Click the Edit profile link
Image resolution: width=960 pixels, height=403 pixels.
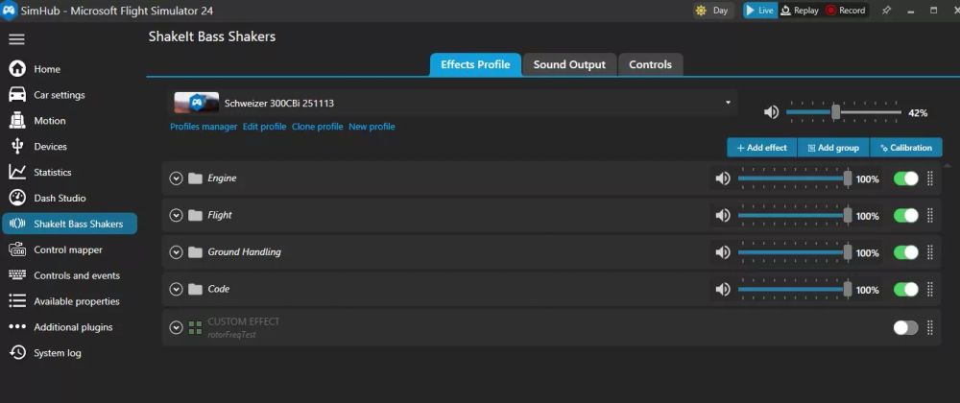[x=265, y=127]
